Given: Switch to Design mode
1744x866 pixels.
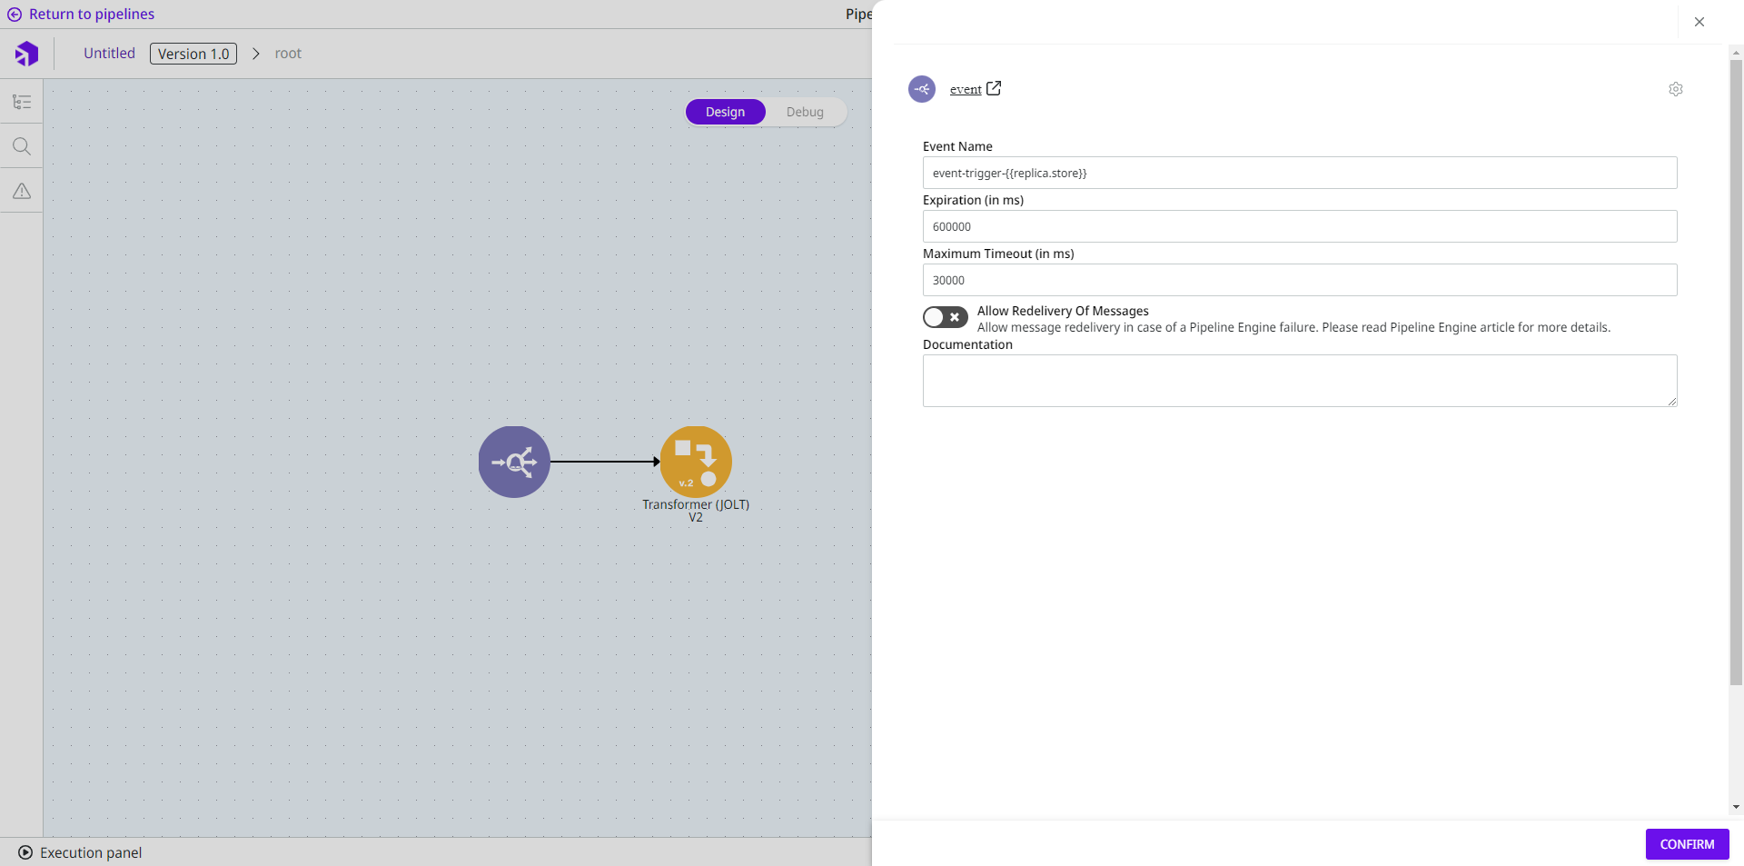Looking at the screenshot, I should [725, 112].
